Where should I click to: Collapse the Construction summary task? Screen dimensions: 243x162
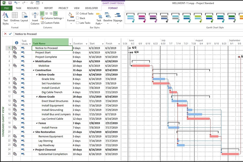34,70
